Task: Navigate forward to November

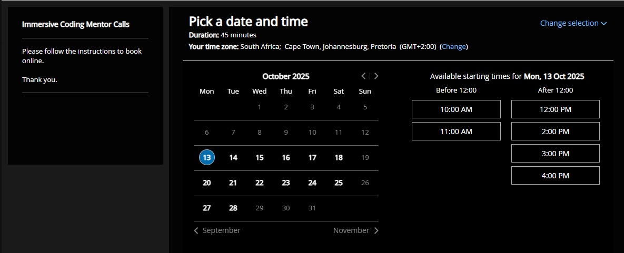Action: [x=355, y=230]
